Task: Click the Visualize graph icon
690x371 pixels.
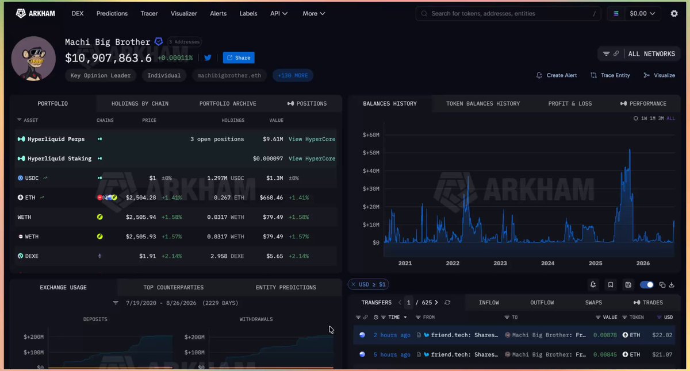Action: 646,75
